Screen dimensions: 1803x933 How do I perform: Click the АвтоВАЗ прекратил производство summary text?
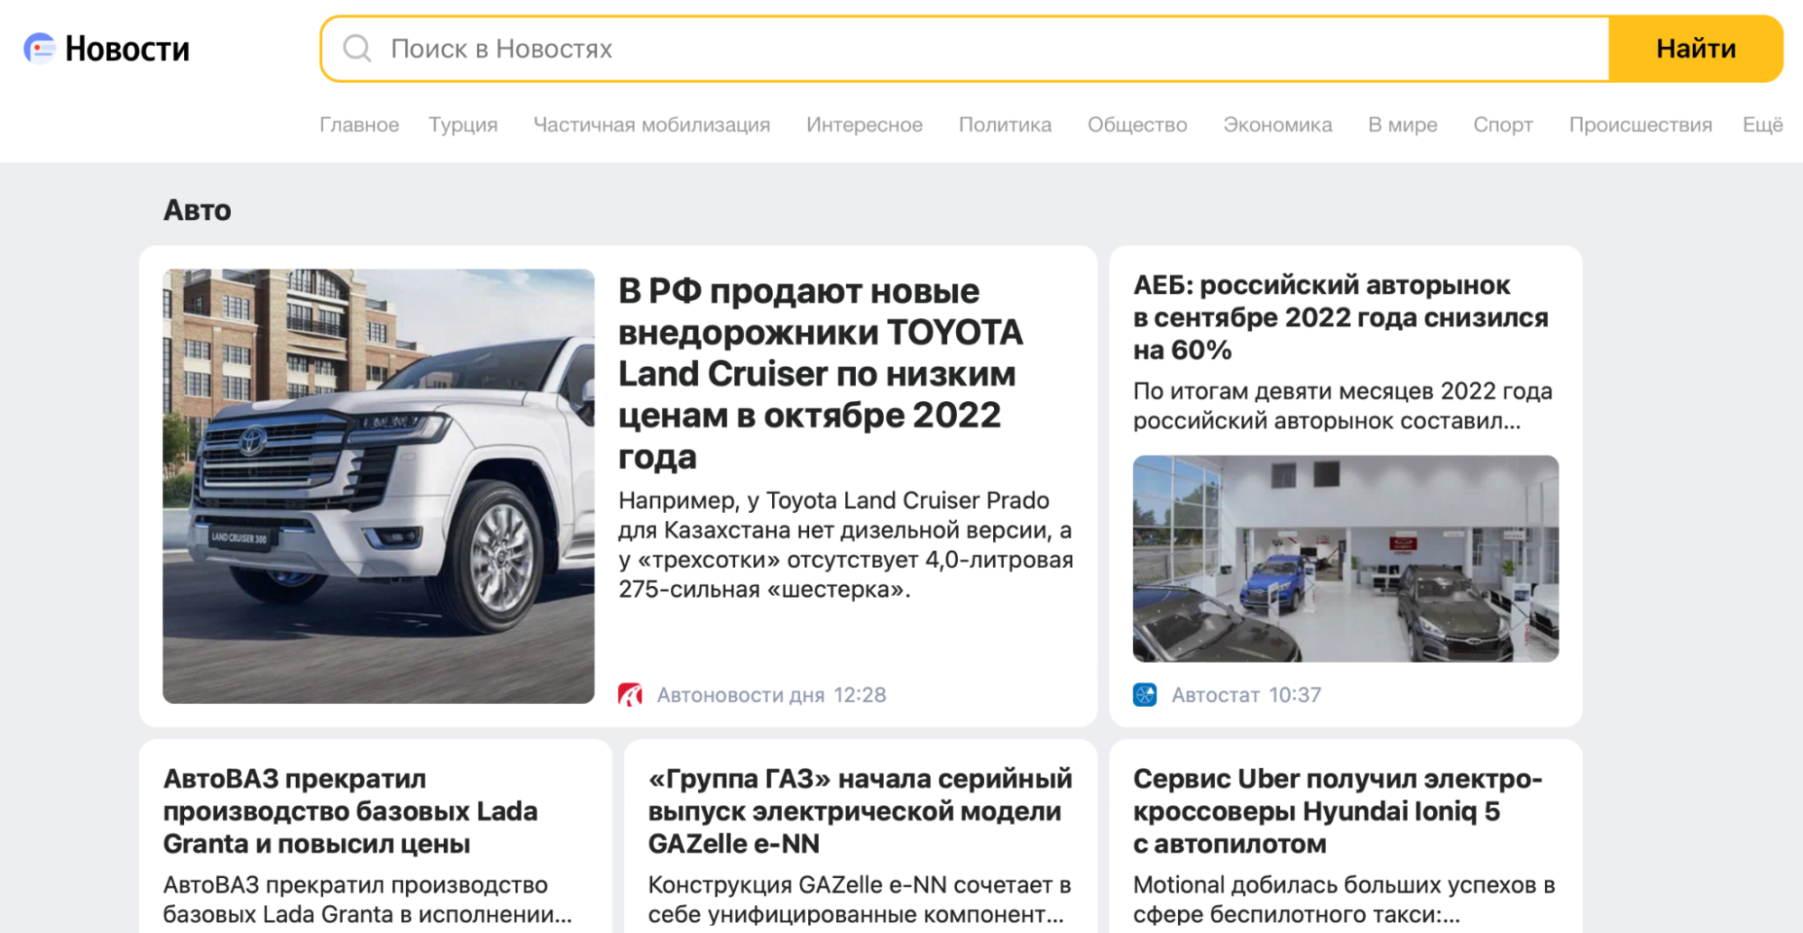coord(367,900)
